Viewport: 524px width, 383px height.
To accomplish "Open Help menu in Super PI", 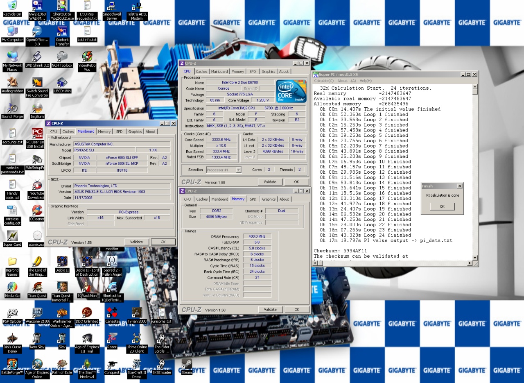I will [366, 81].
